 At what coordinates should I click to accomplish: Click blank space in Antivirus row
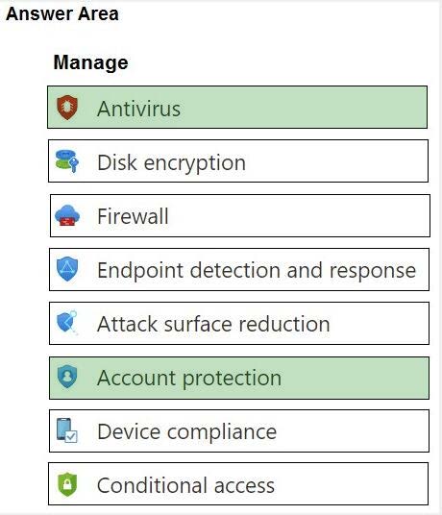302,108
